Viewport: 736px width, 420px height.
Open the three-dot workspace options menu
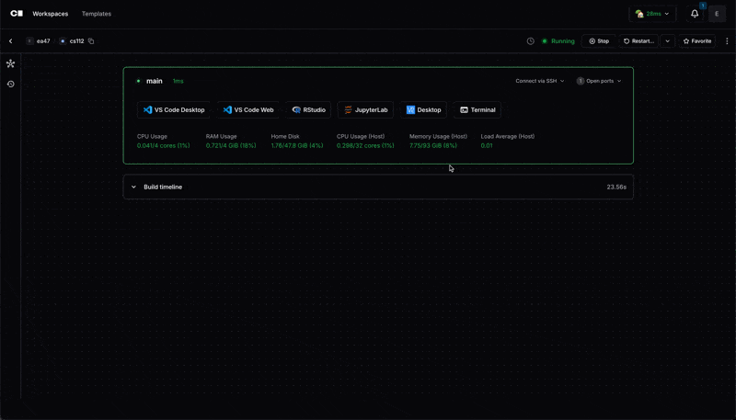[727, 41]
